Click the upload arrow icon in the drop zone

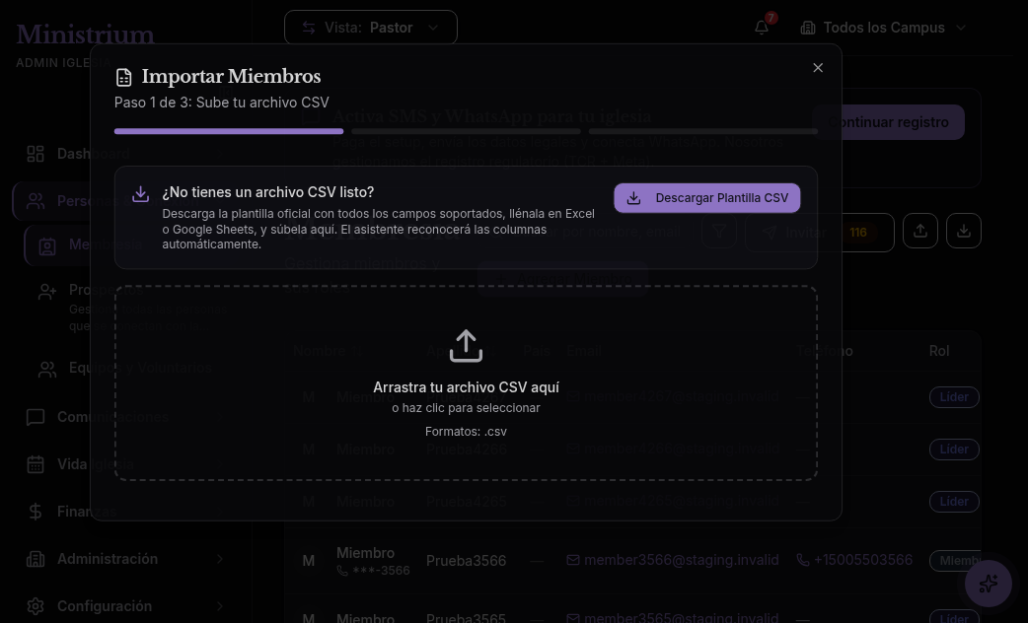pos(466,345)
